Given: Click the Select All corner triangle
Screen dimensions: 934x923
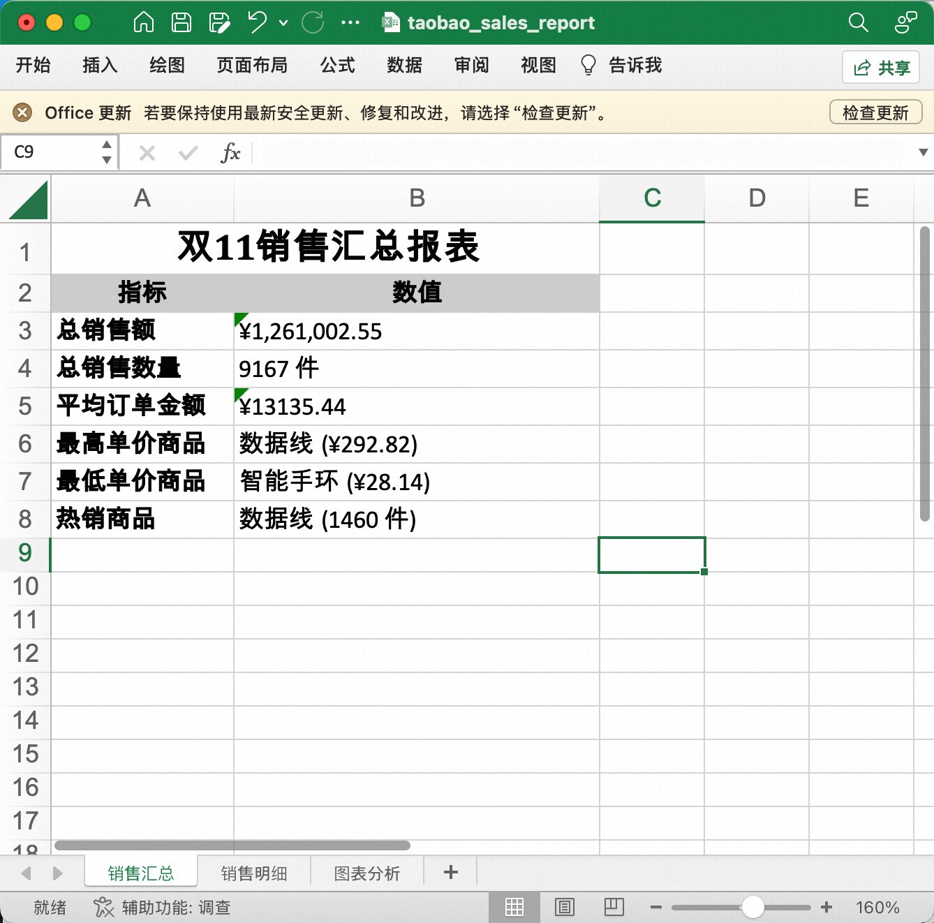Looking at the screenshot, I should point(28,200).
